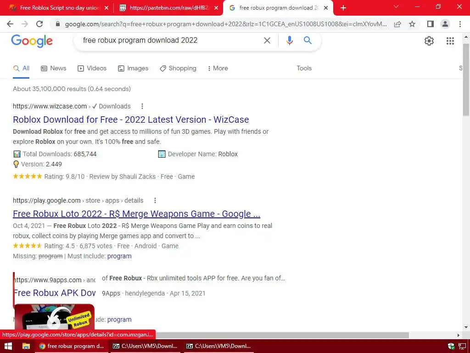Open Google quick settings gear
Viewport: 470px width, 353px height.
point(429,41)
